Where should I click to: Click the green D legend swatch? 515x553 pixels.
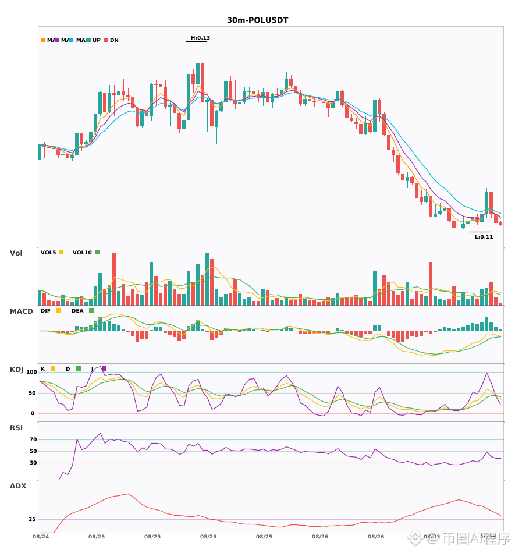coord(79,368)
